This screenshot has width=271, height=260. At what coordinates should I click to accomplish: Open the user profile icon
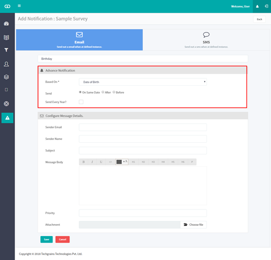(257, 7)
